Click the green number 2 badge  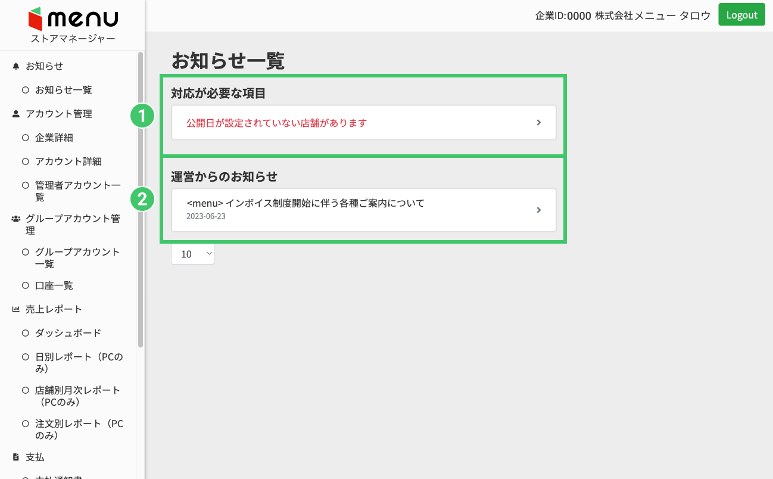pos(142,200)
